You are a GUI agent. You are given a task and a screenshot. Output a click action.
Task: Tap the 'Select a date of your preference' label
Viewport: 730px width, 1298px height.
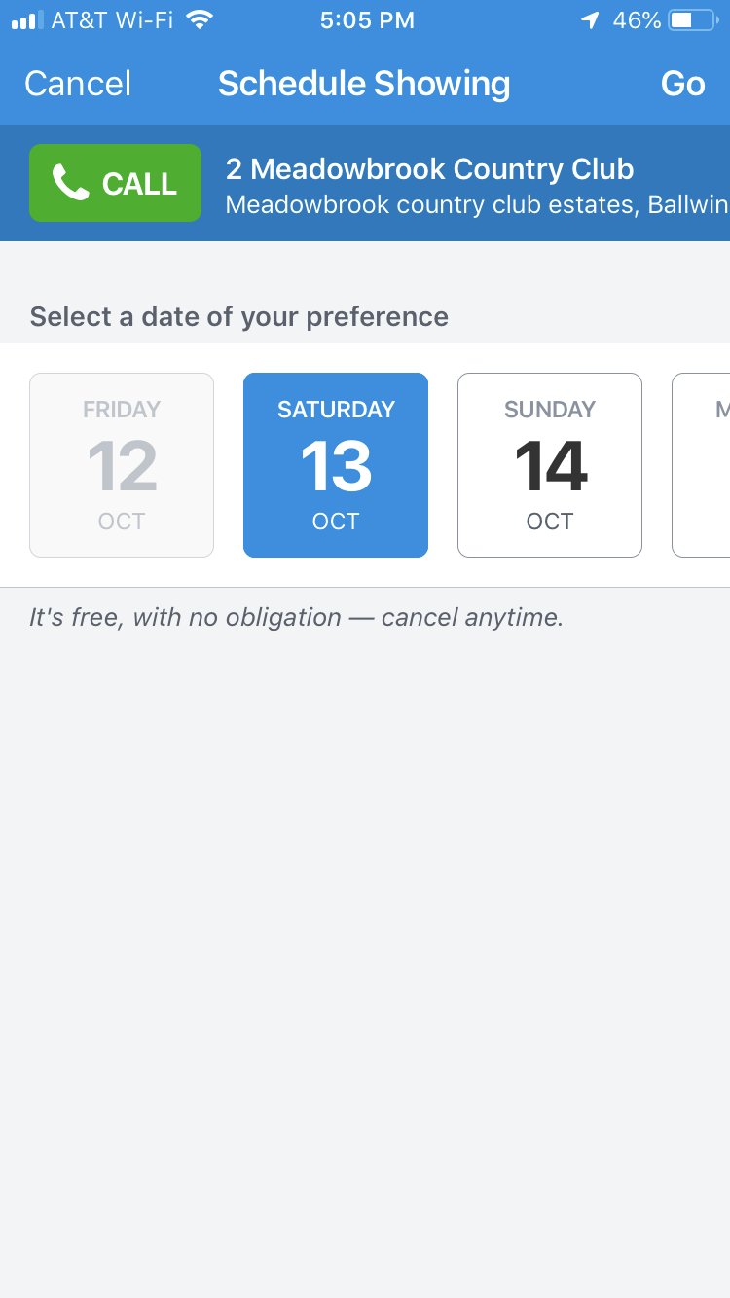[239, 317]
